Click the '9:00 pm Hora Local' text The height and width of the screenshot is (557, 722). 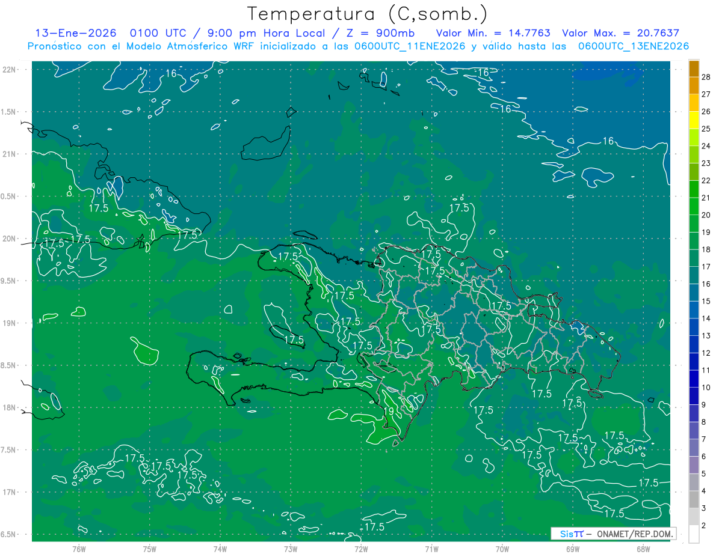pyautogui.click(x=265, y=33)
